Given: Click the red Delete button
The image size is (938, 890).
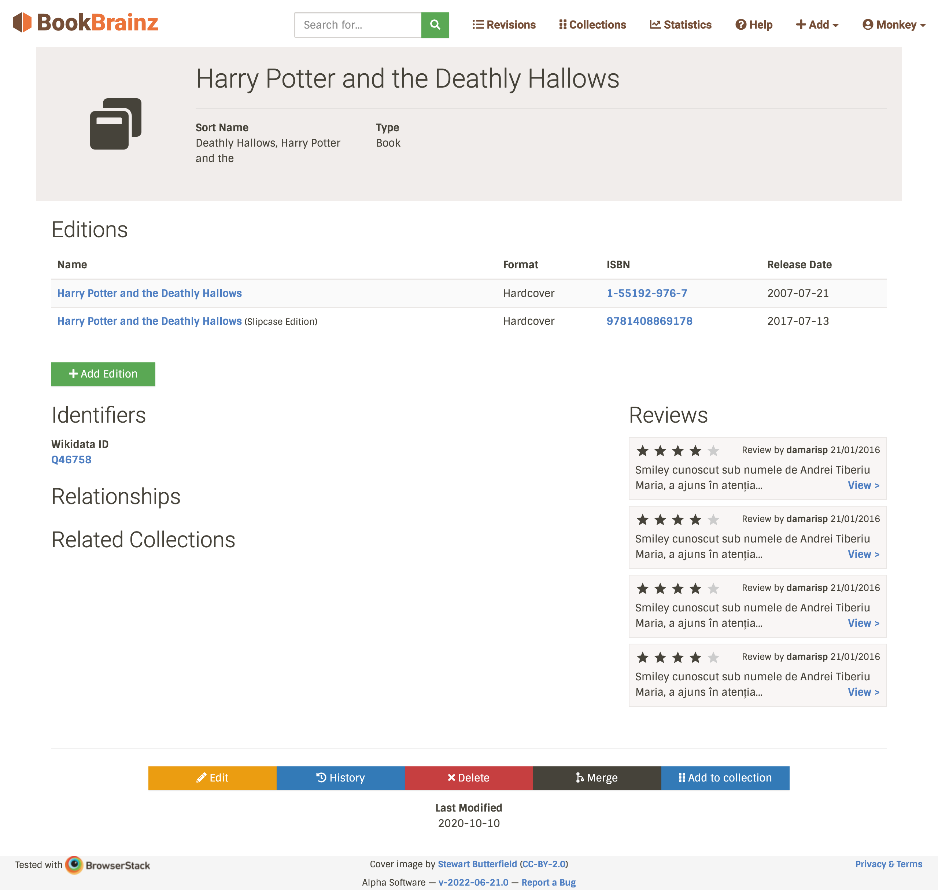Looking at the screenshot, I should pyautogui.click(x=469, y=778).
